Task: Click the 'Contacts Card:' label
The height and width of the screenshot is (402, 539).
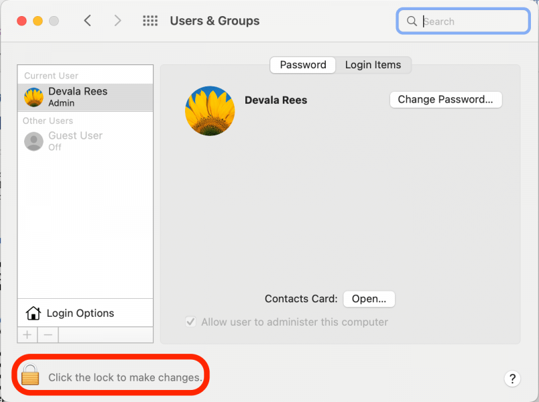Action: point(301,299)
